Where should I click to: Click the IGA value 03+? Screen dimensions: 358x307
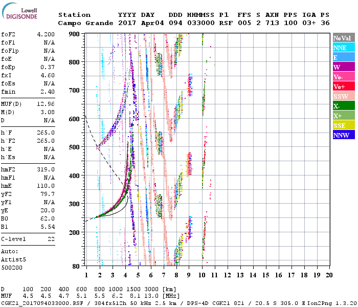[x=309, y=23]
